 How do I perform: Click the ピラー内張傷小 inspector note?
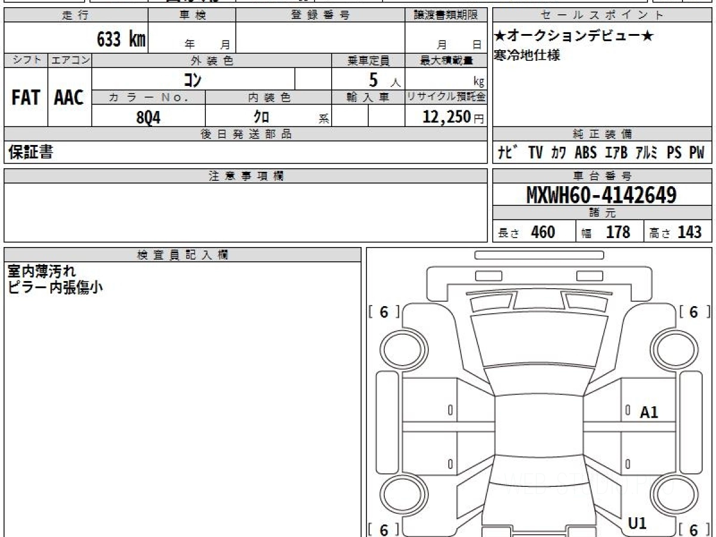55,287
